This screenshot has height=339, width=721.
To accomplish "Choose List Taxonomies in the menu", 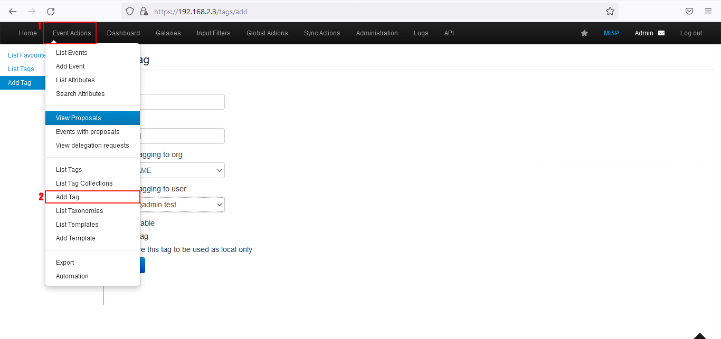I will (79, 211).
